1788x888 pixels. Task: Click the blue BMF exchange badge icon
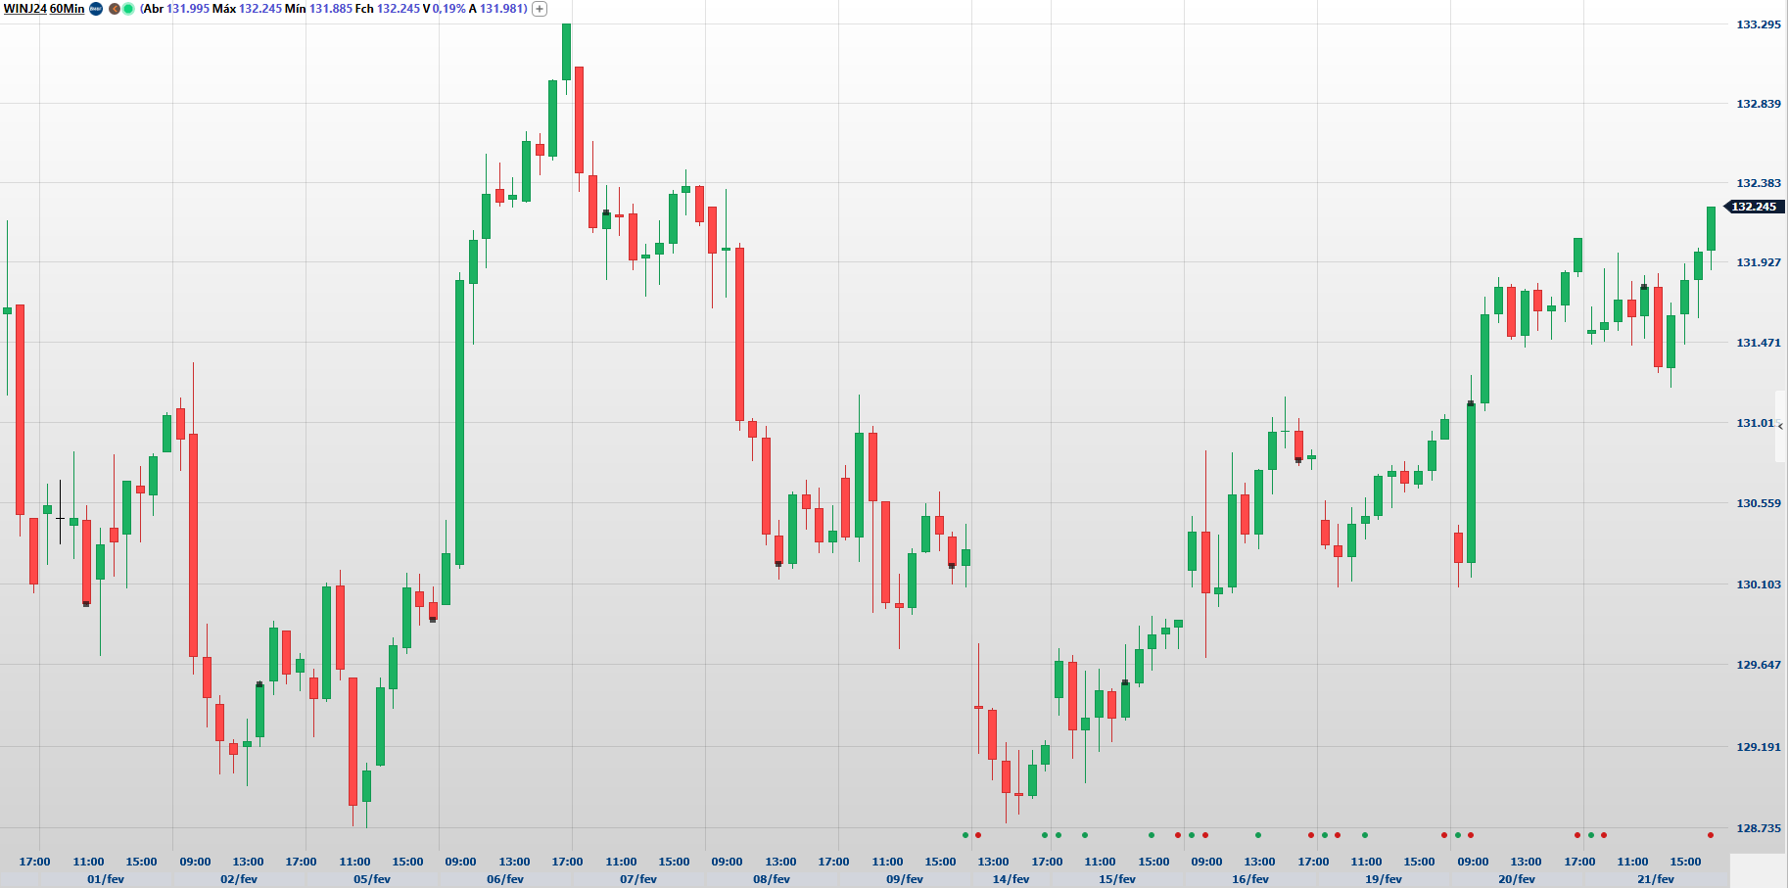pyautogui.click(x=96, y=9)
